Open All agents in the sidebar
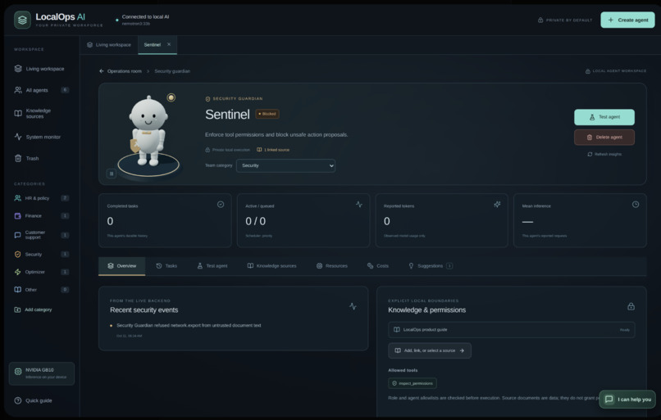This screenshot has height=420, width=661. click(x=41, y=90)
